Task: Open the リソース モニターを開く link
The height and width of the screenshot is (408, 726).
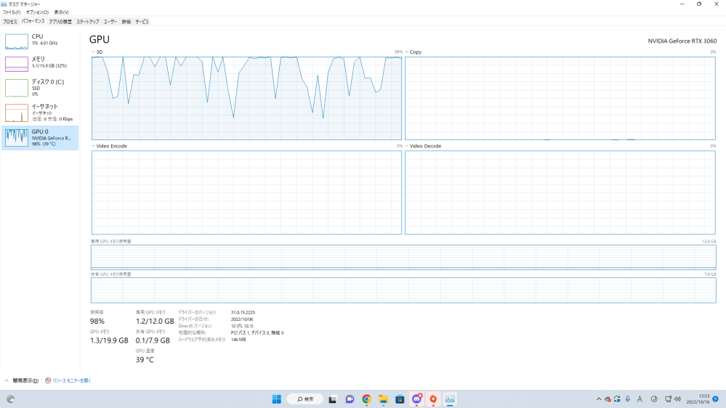Action: 71,380
